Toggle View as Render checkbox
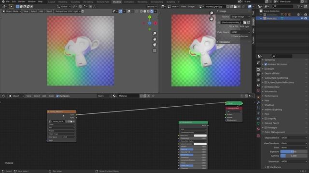Screen dimensions: 309x173 coord(231,37)
